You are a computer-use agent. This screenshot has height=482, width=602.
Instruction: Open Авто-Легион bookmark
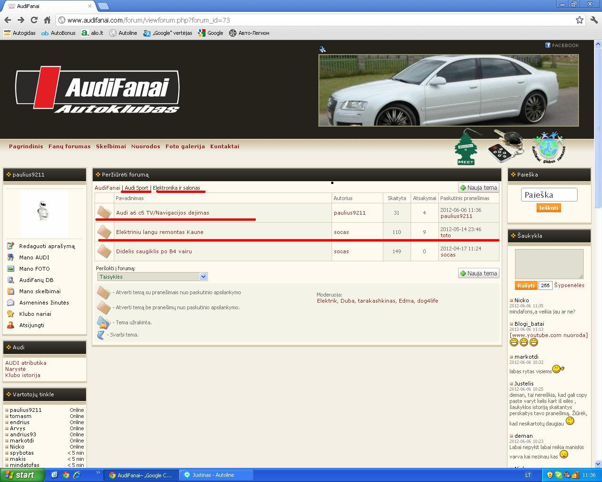click(x=249, y=33)
